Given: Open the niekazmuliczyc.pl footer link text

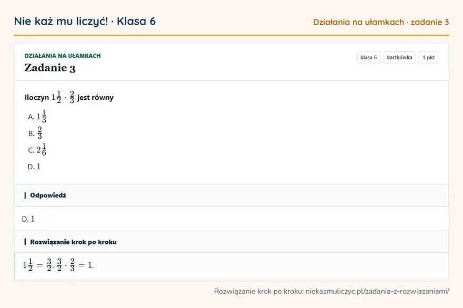Looking at the screenshot, I should (x=377, y=292).
